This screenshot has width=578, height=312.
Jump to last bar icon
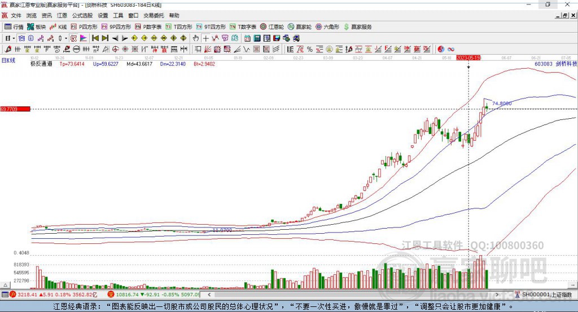click(105, 38)
